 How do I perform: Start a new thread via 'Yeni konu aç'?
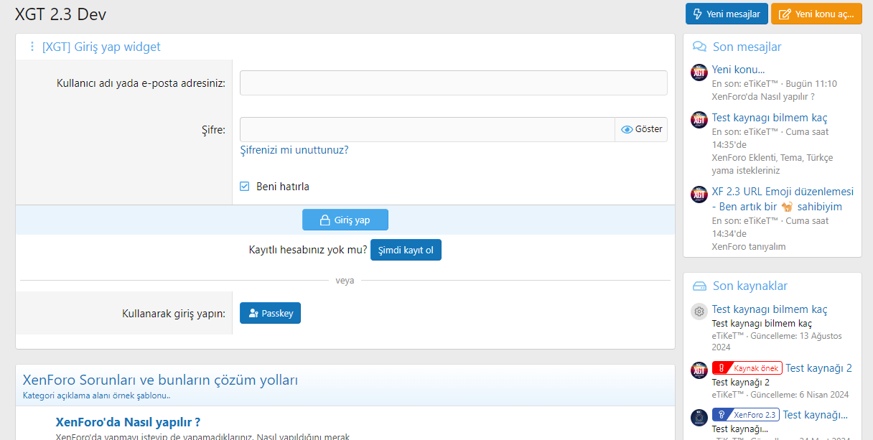point(816,14)
